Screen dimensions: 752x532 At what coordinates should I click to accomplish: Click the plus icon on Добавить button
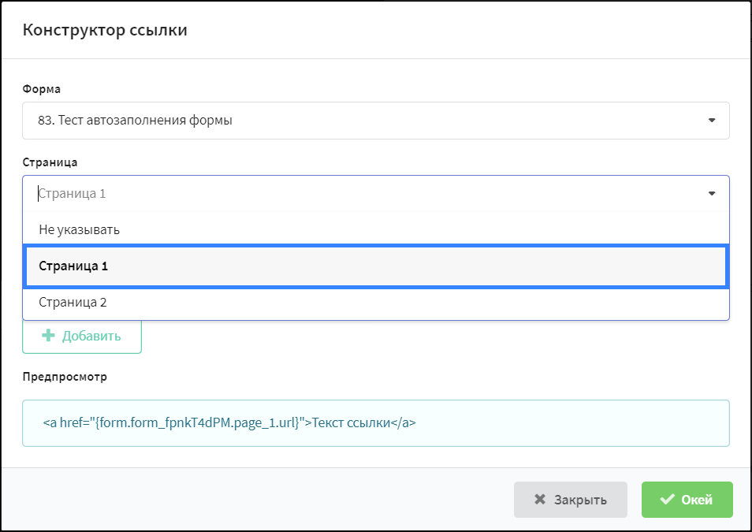[48, 335]
